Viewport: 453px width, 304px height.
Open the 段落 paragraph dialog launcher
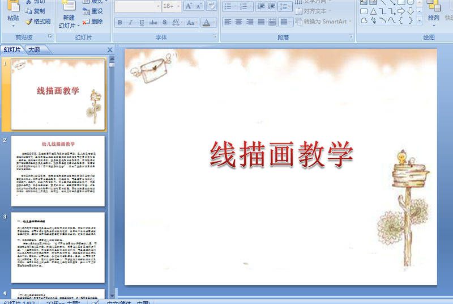coord(351,36)
